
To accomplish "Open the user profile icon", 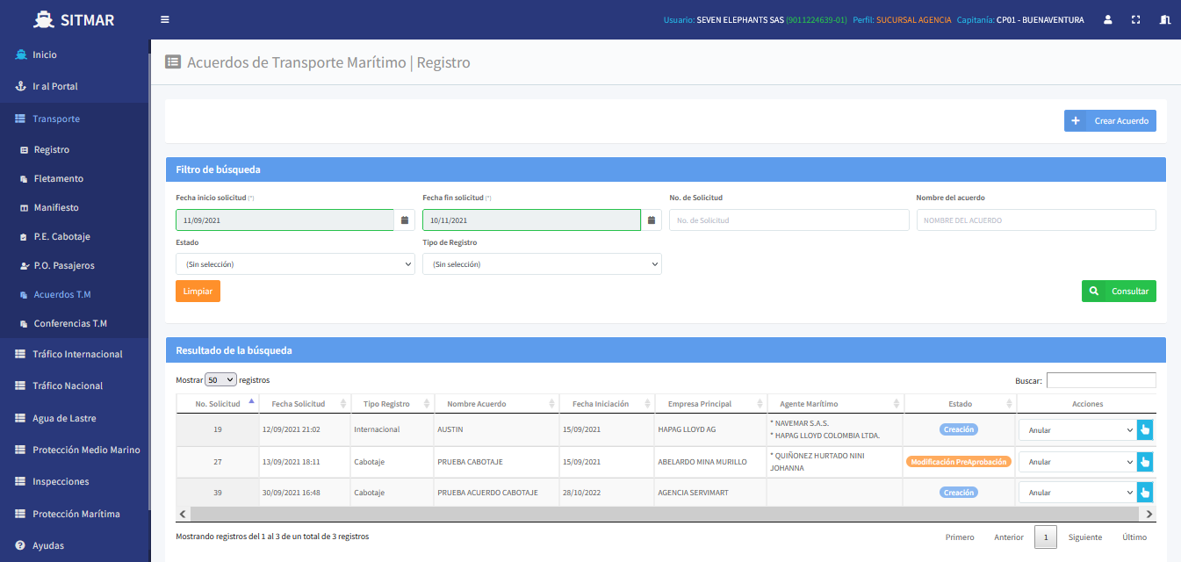I will 1108,19.
